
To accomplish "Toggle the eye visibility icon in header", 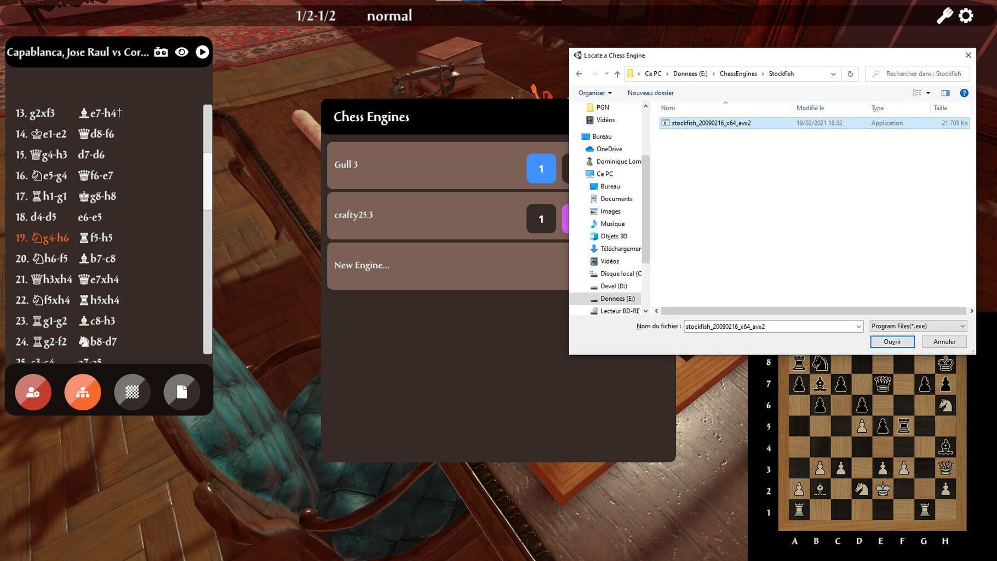I will 181,52.
